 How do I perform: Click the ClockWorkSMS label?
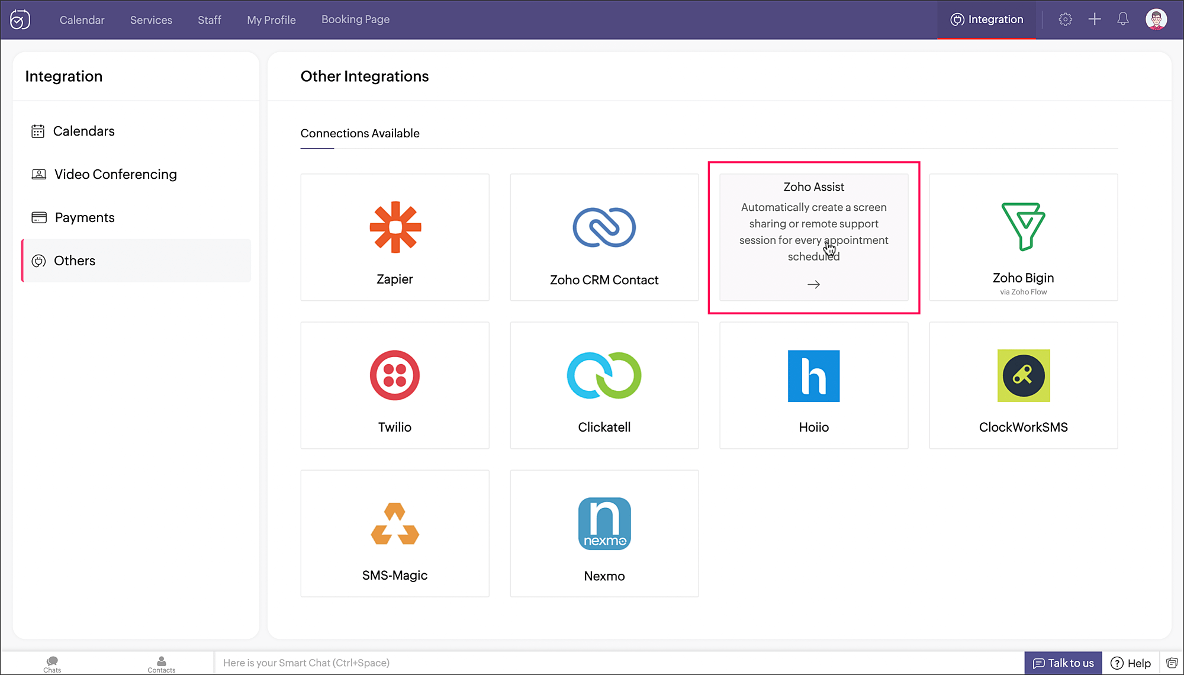(x=1023, y=427)
